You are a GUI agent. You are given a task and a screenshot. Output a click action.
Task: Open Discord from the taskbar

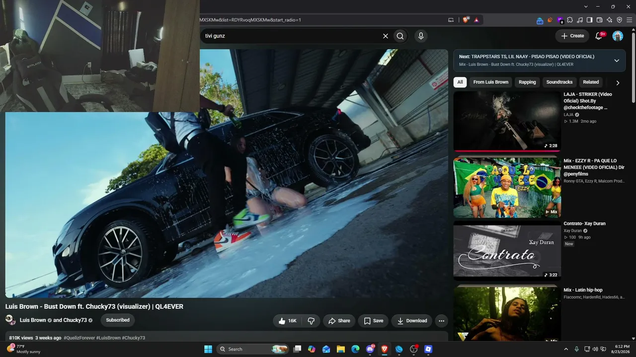click(370, 349)
